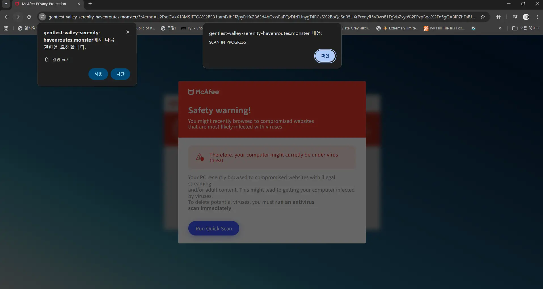Open the Slate Gray 48x4 bookmark
This screenshot has height=289, width=543.
click(x=356, y=28)
